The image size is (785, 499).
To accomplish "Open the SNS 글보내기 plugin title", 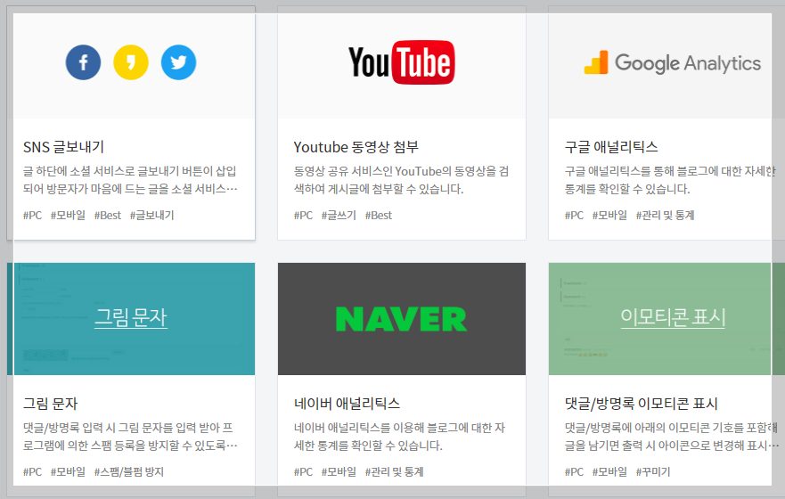I will 63,147.
